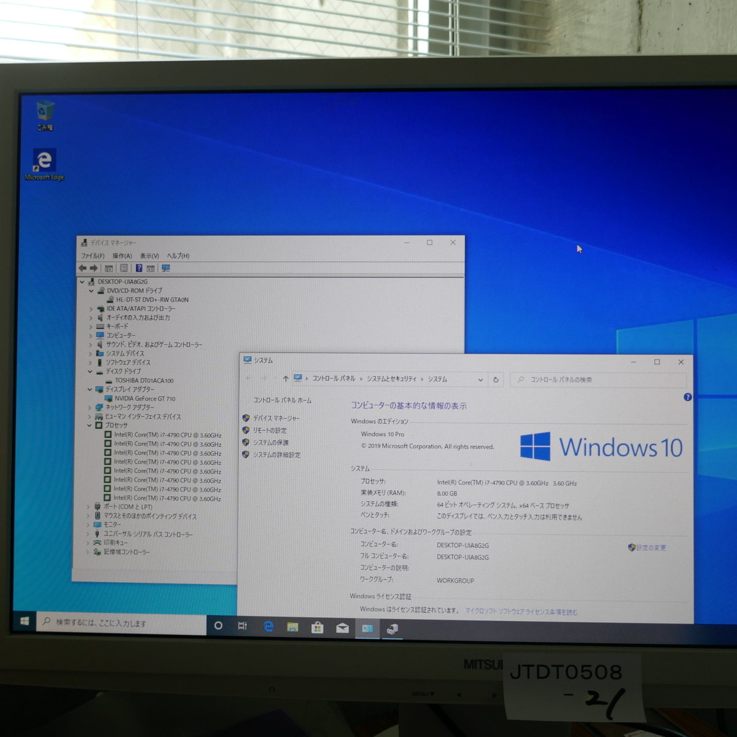The image size is (737, 737).
Task: Click the Cortana circle on taskbar
Action: tap(218, 625)
